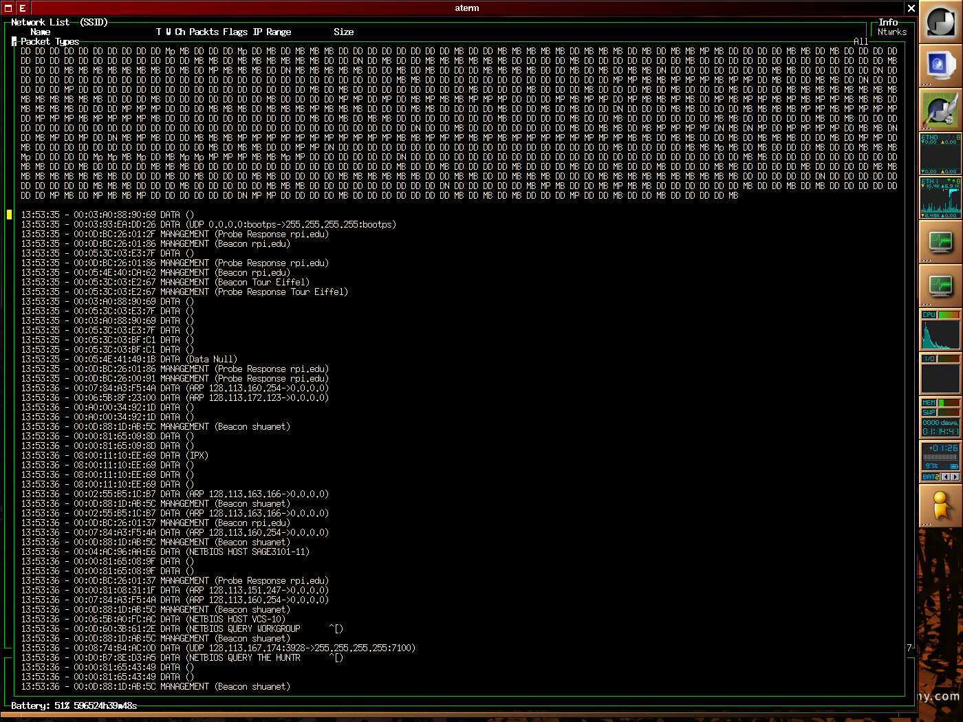Select the 'Packet Types' panel header
Screen dimensions: 963x722
click(x=50, y=41)
